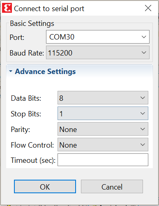159x206 pixels.
Task: Click the Stop Bits: label
Action: click(26, 114)
